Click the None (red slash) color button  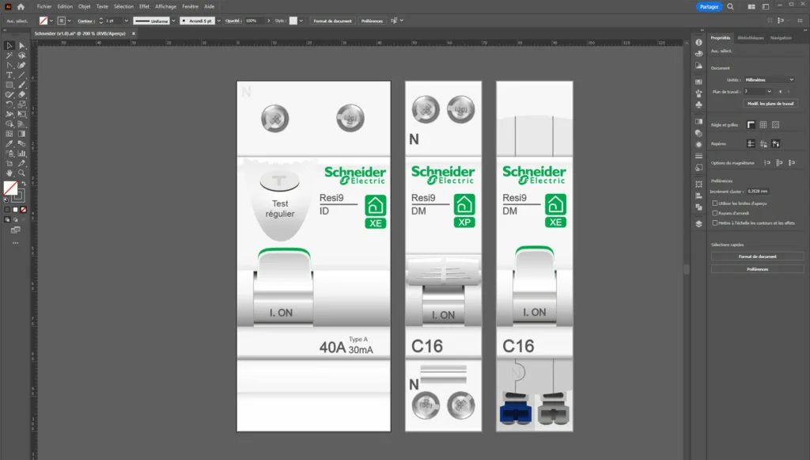point(23,209)
